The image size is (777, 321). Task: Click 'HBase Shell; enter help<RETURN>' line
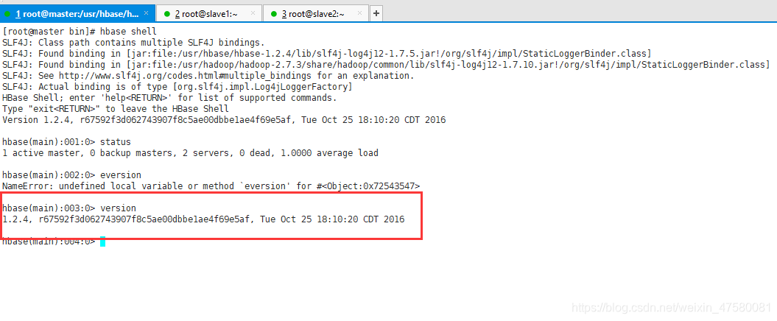tap(169, 98)
